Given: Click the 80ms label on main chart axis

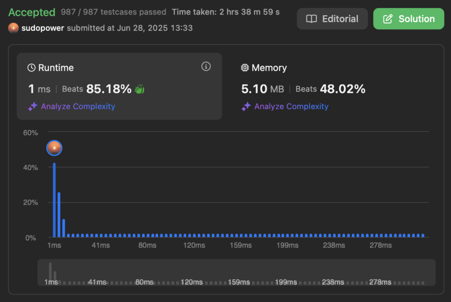Looking at the screenshot, I should click(147, 245).
